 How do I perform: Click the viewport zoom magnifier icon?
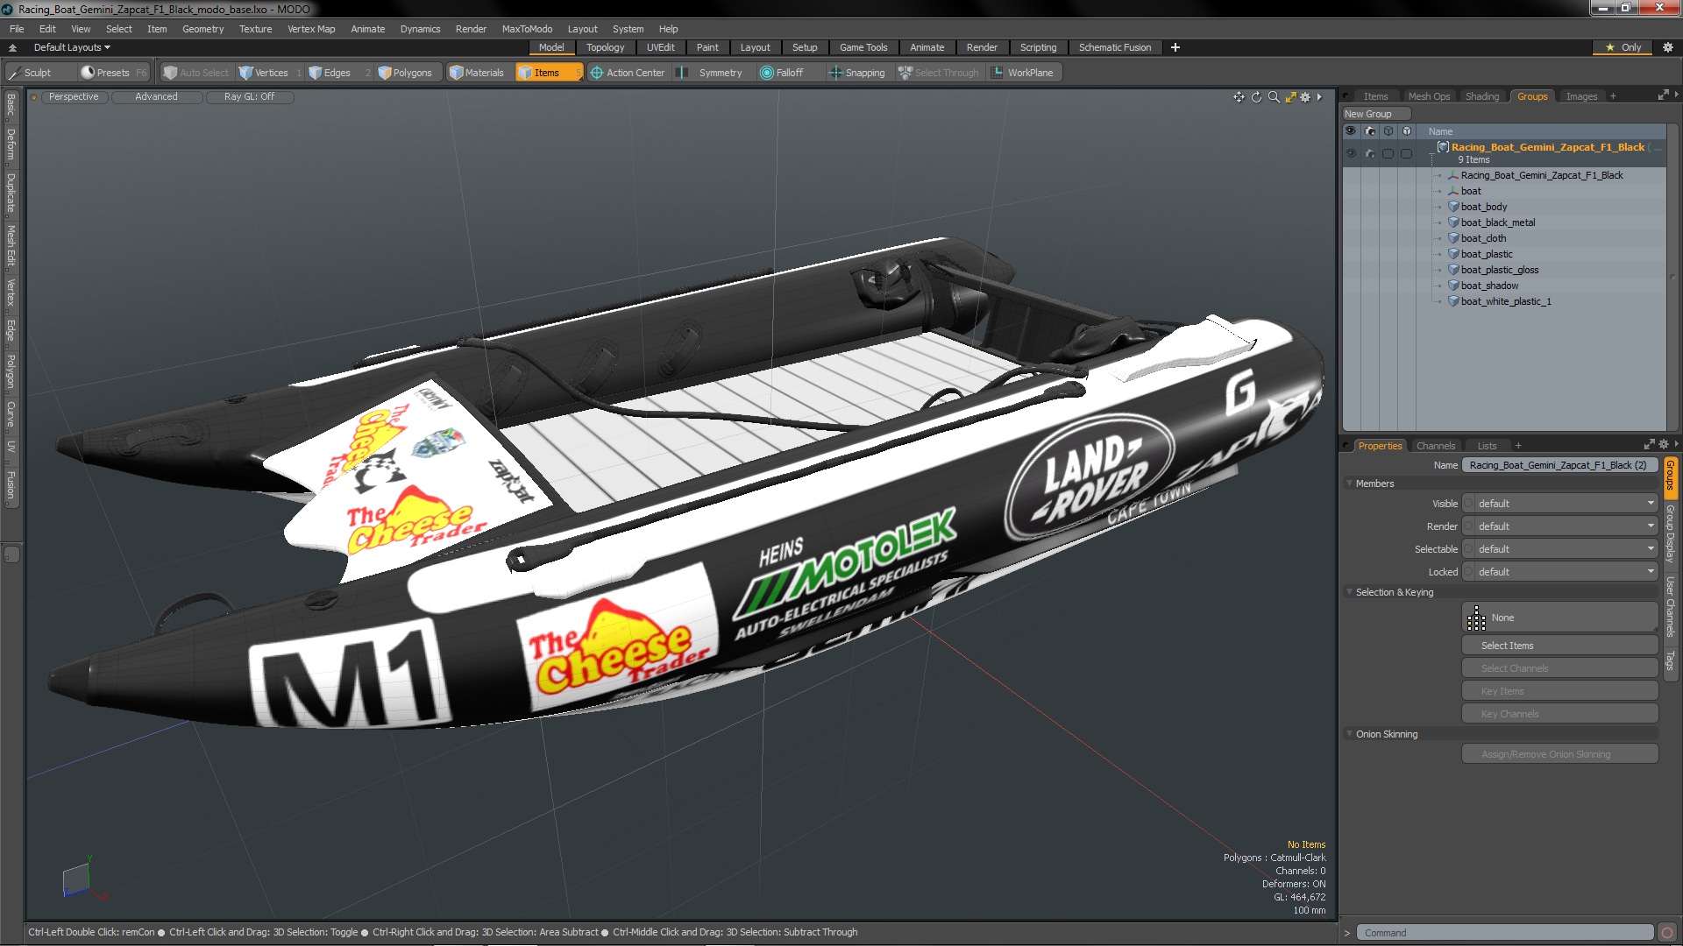click(1274, 97)
